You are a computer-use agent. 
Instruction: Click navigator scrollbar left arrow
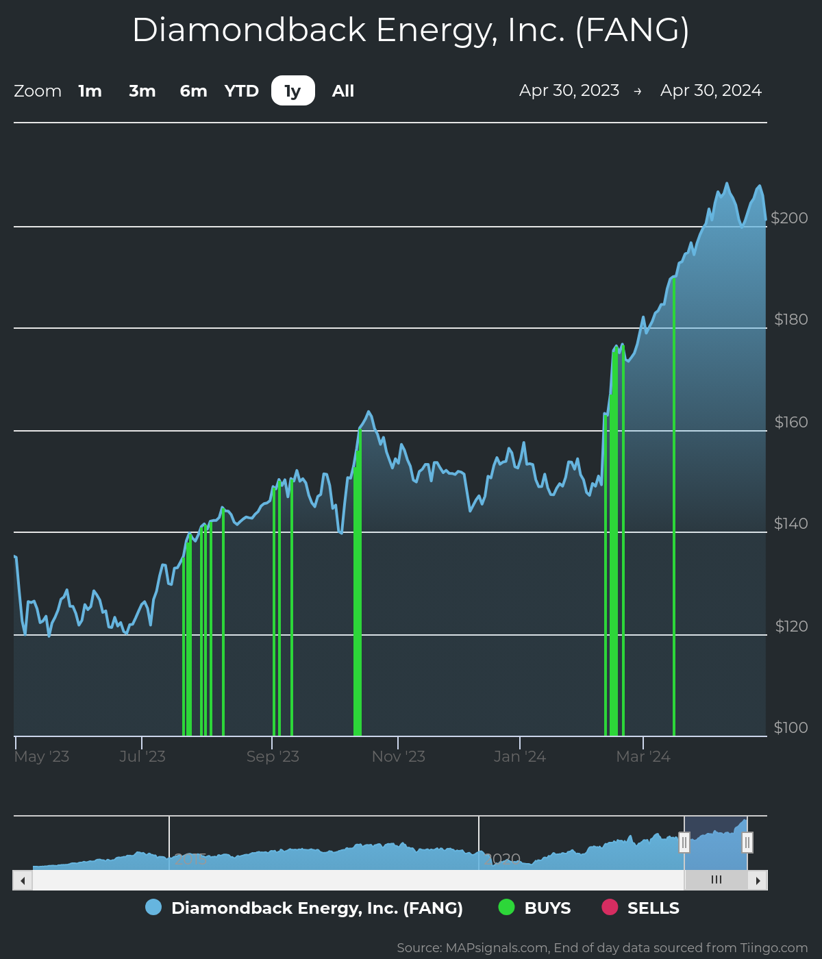(x=23, y=881)
